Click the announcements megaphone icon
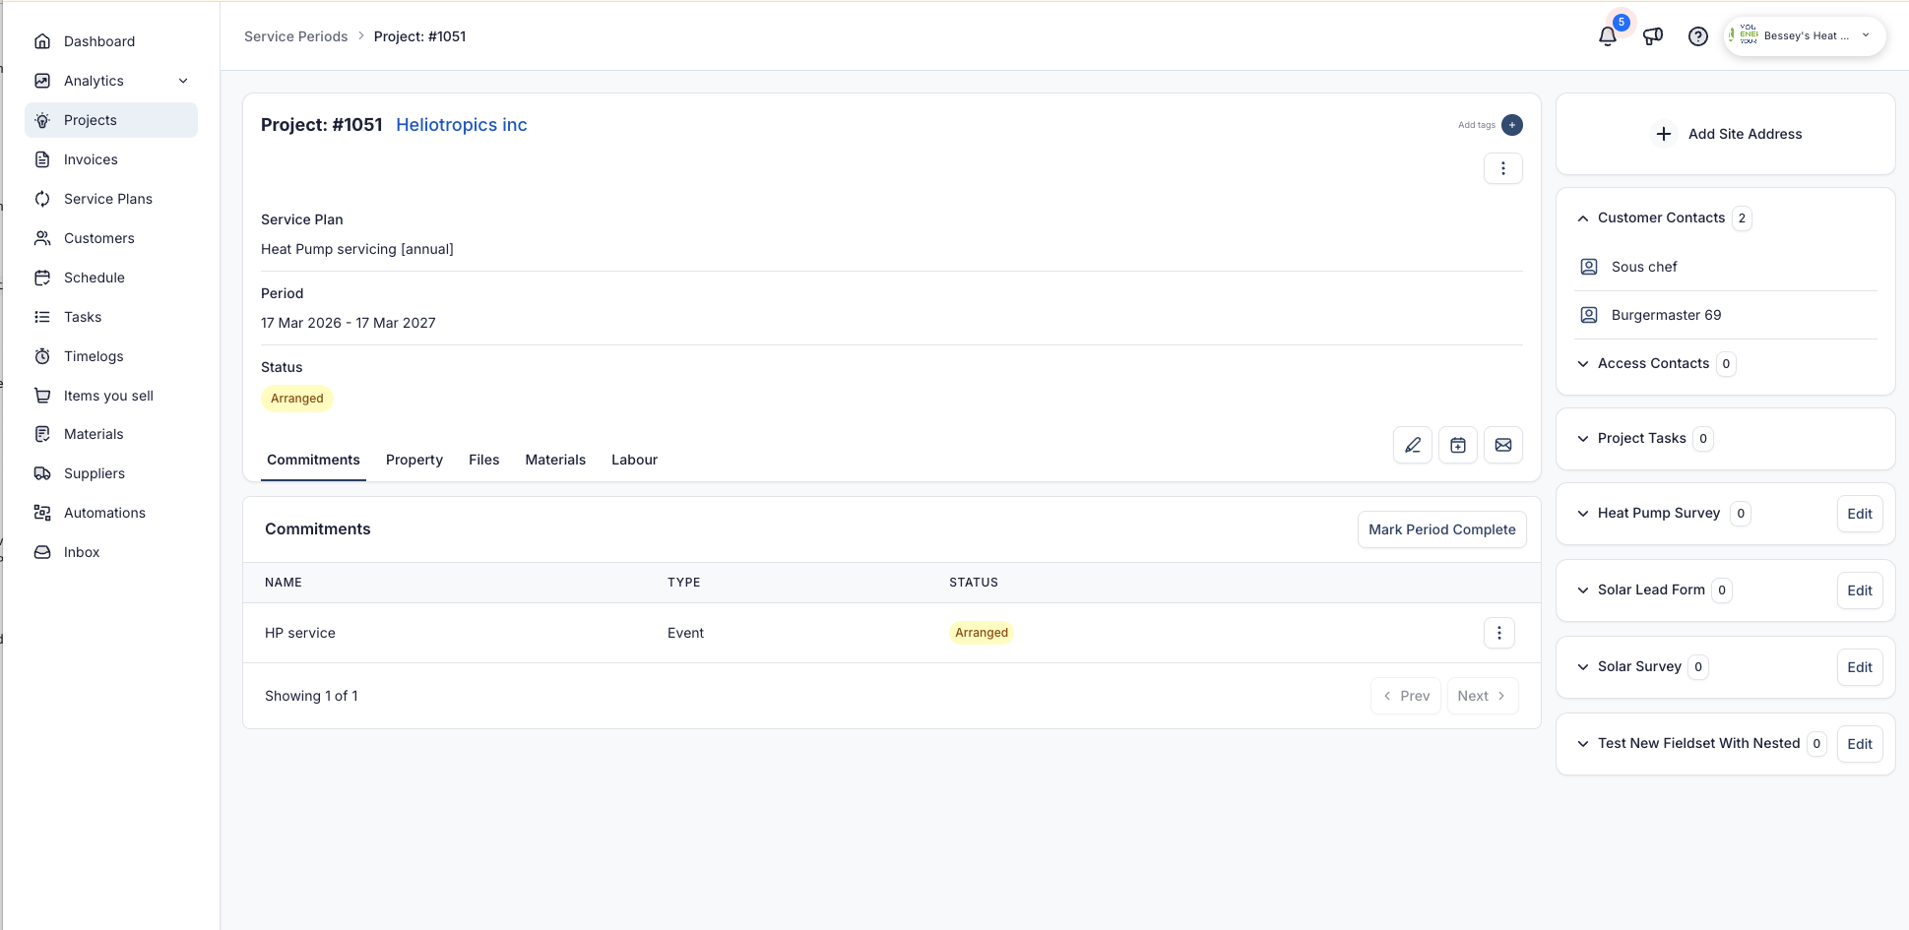This screenshot has height=930, width=1909. (1653, 36)
